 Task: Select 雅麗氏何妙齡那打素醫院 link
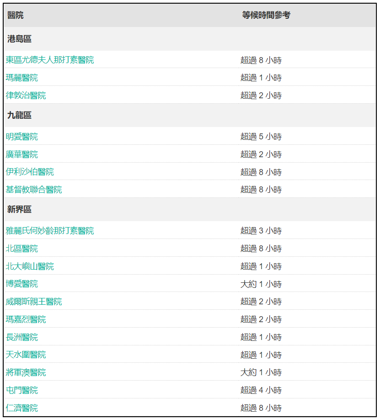50,231
